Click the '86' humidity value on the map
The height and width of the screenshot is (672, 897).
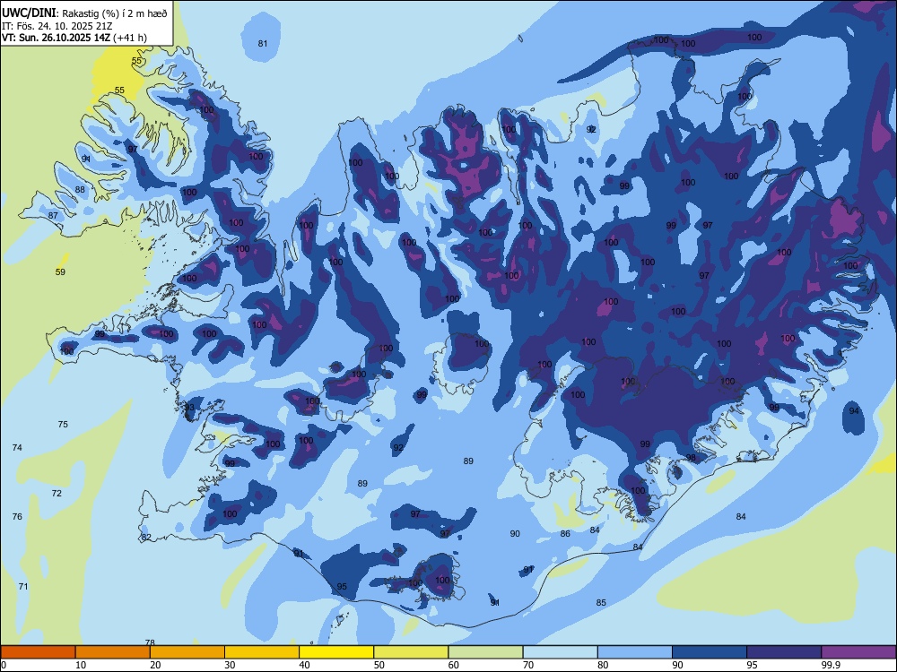tap(565, 534)
